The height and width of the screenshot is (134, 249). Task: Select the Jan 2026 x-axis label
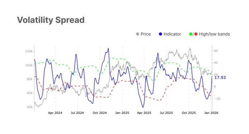pos(211,113)
